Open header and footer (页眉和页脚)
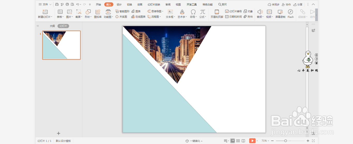 coord(217,14)
